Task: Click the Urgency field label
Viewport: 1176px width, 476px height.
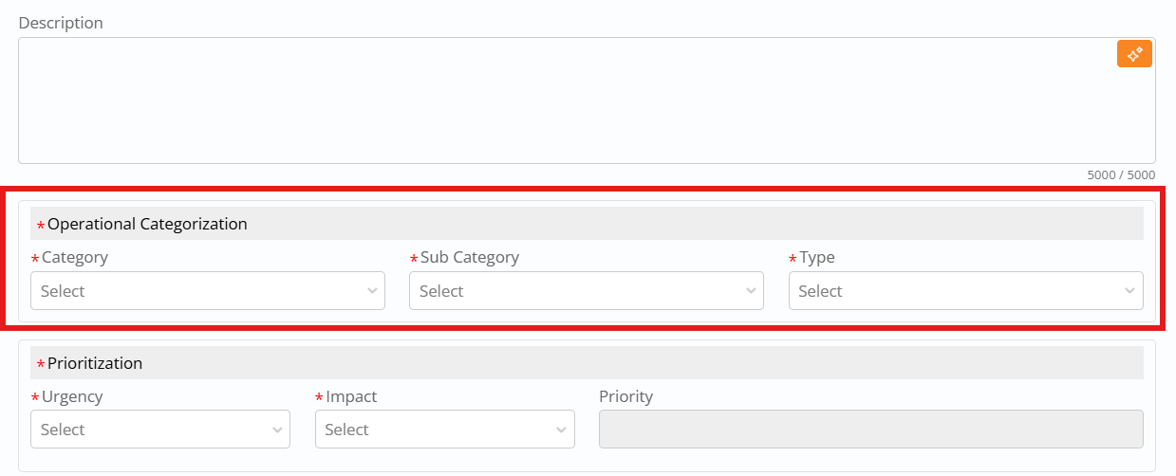Action: tap(72, 396)
